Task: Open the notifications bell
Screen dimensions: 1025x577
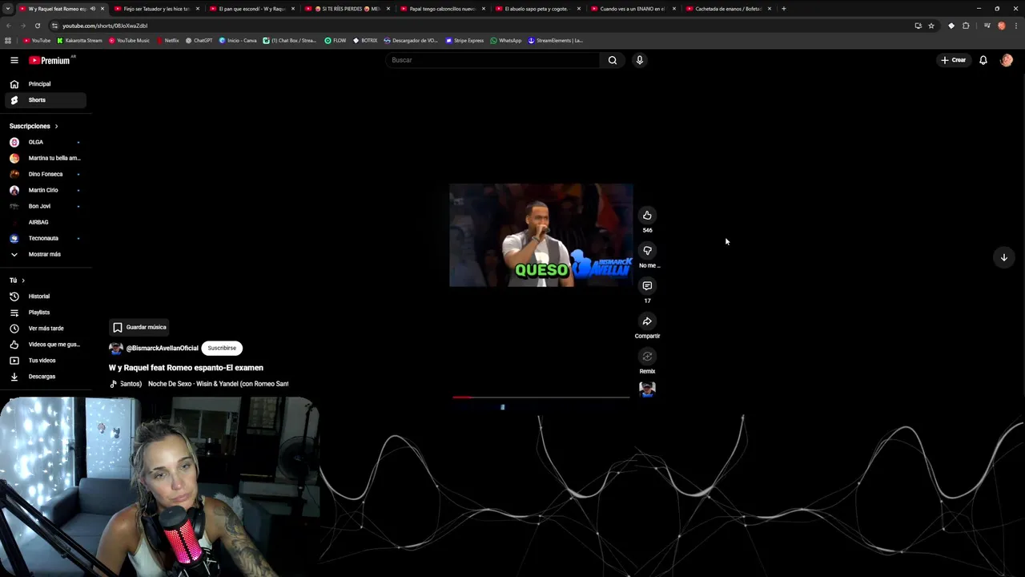Action: tap(983, 60)
